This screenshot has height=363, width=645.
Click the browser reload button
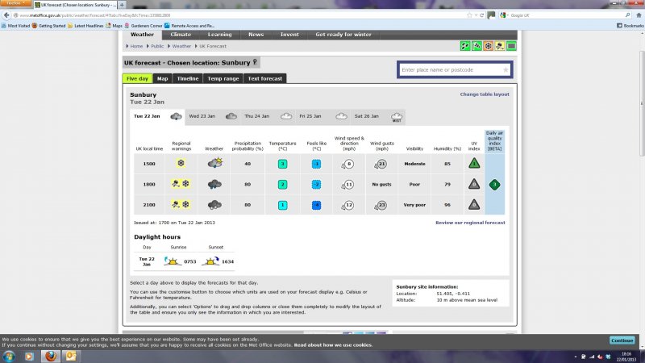tap(481, 15)
